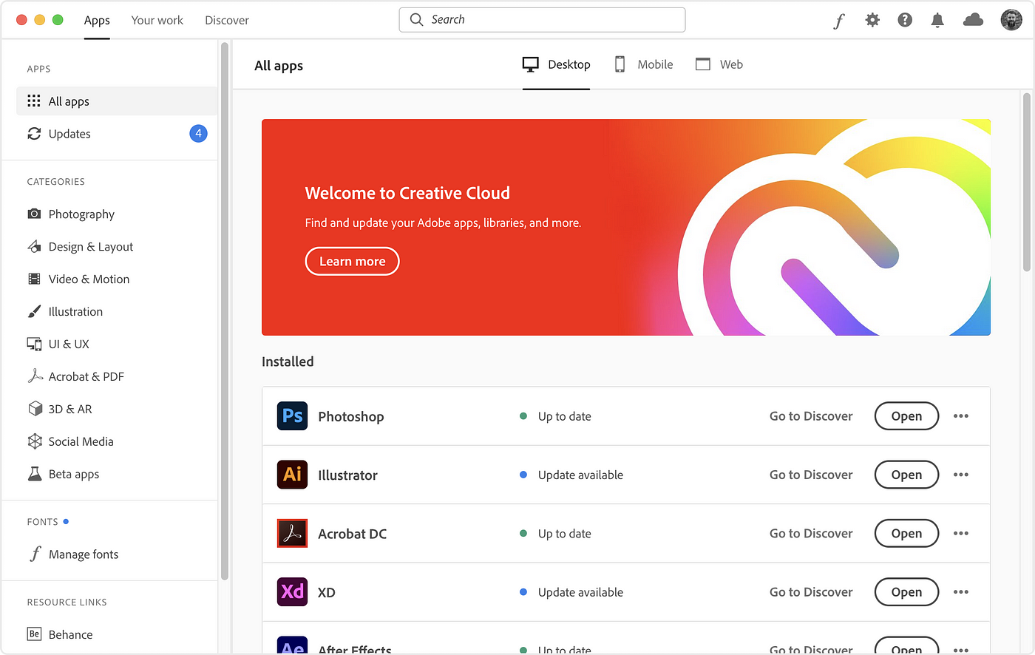This screenshot has width=1035, height=655.
Task: Open more options for Illustrator
Action: tap(961, 475)
